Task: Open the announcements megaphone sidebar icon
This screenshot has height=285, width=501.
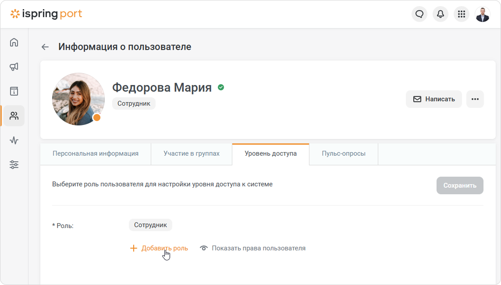Action: pos(14,67)
